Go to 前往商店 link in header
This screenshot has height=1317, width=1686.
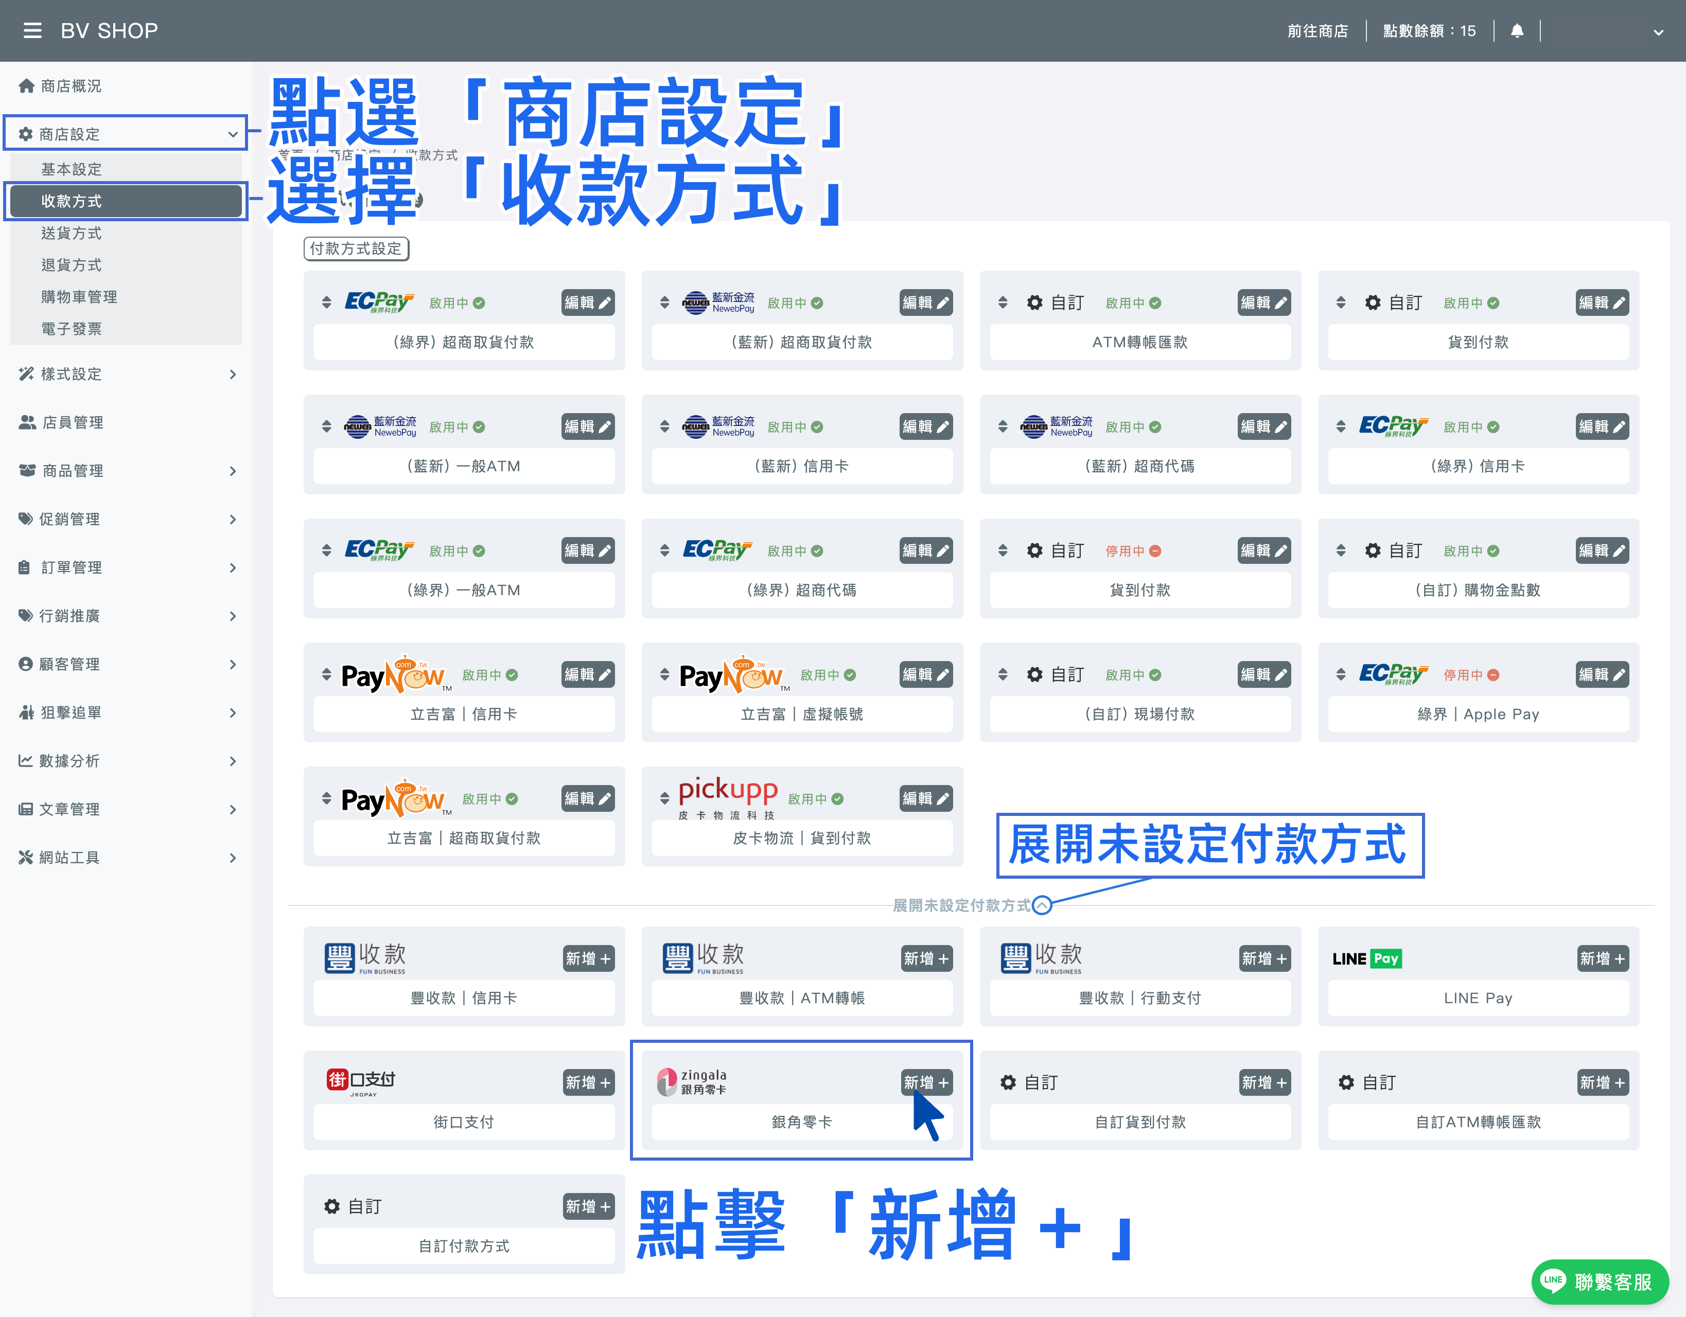coord(1318,31)
